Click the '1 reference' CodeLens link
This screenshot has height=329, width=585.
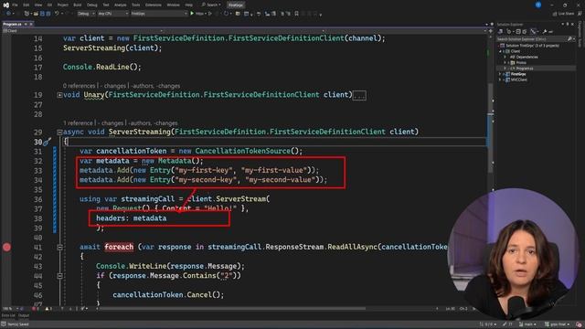tap(78, 123)
